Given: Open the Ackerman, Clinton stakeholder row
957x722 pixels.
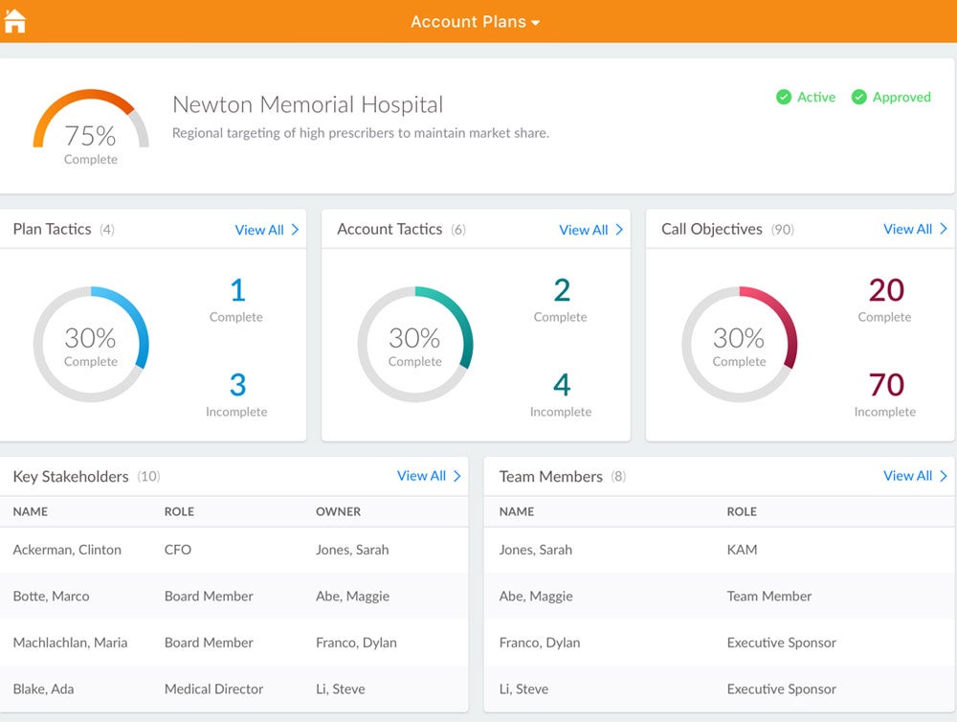Looking at the screenshot, I should point(67,550).
